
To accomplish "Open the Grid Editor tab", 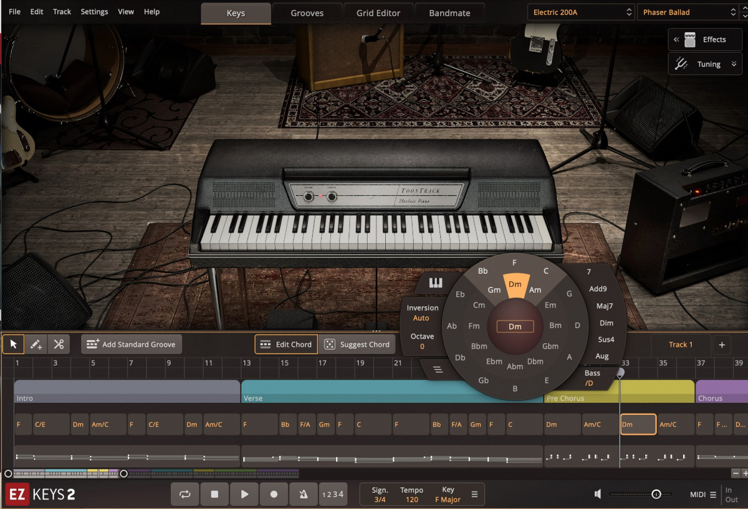I will pyautogui.click(x=378, y=12).
